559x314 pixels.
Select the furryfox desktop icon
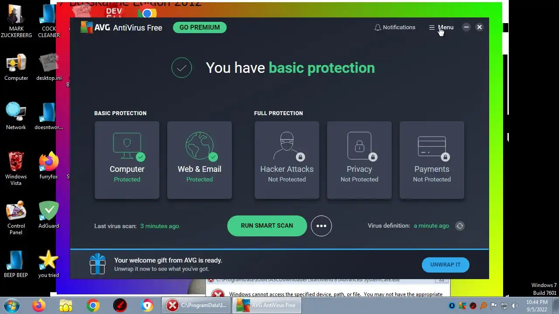pos(48,165)
